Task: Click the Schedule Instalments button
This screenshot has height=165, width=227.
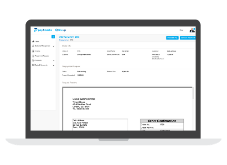Action: [188, 38]
